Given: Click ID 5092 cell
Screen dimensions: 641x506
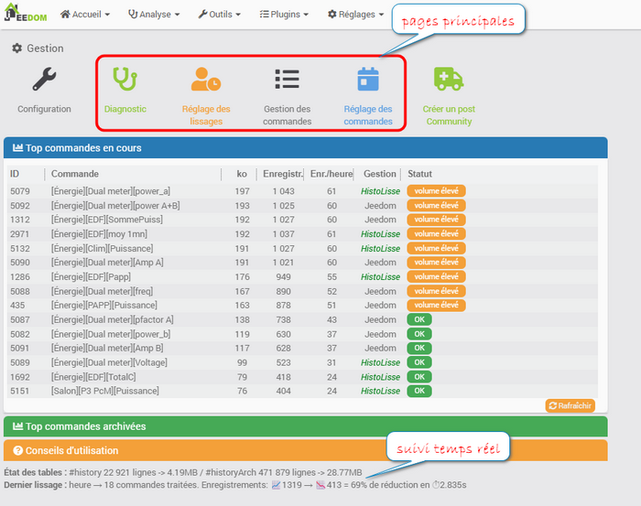Looking at the screenshot, I should tap(20, 206).
